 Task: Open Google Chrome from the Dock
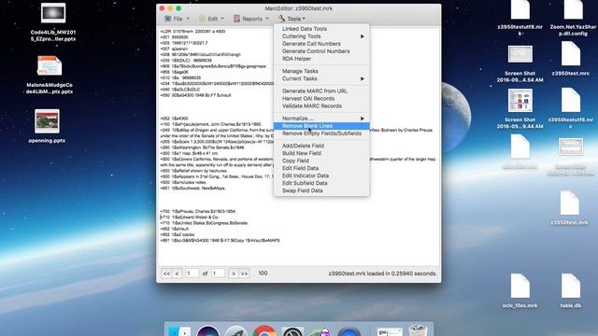coord(263,331)
